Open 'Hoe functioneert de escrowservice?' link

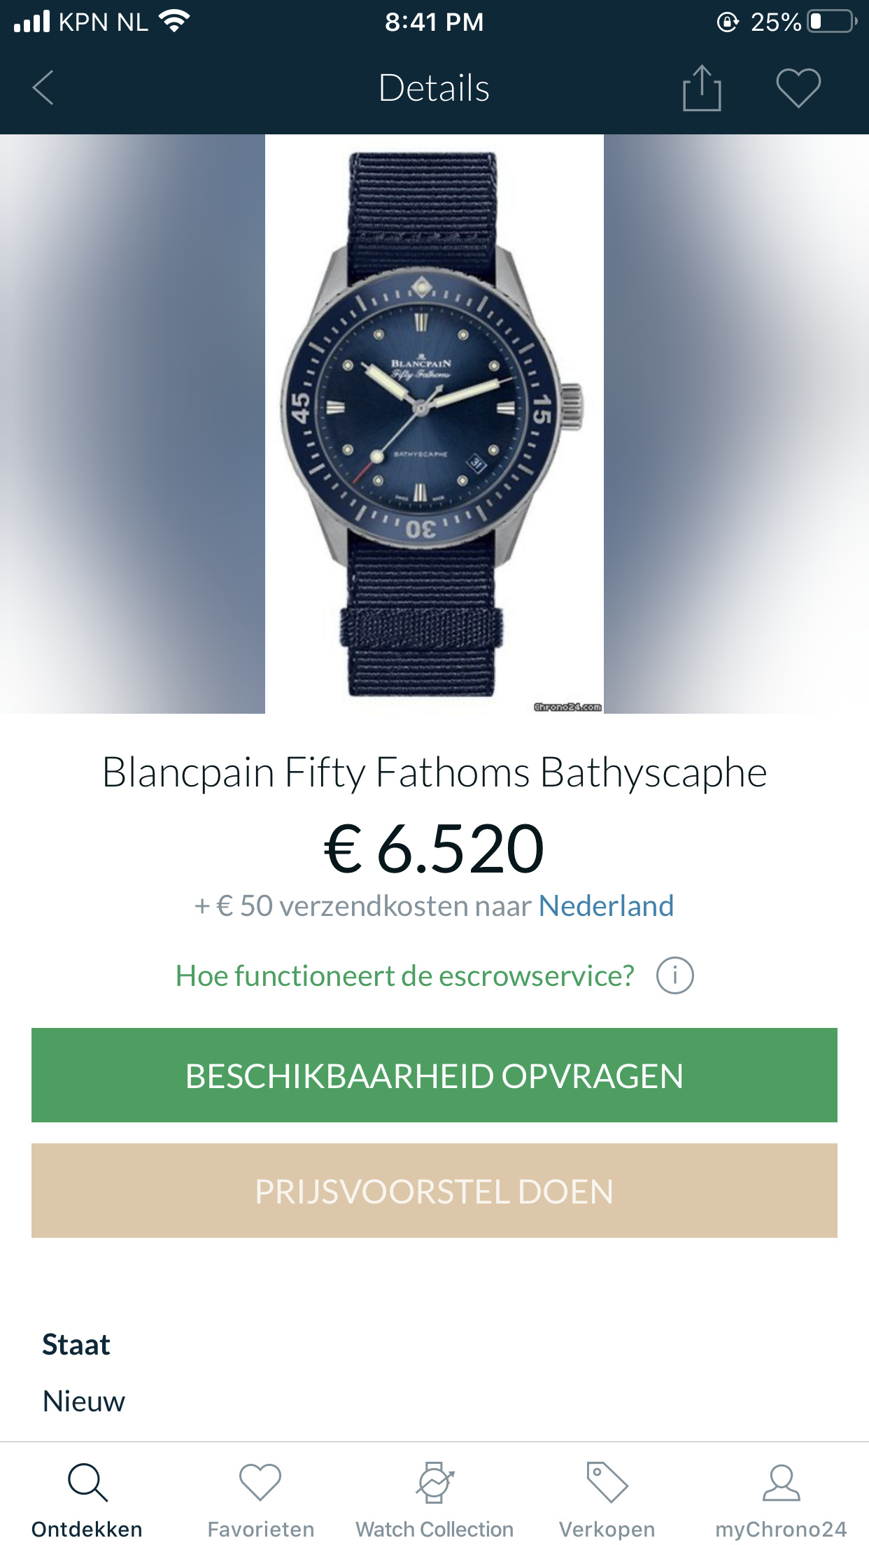(x=405, y=975)
